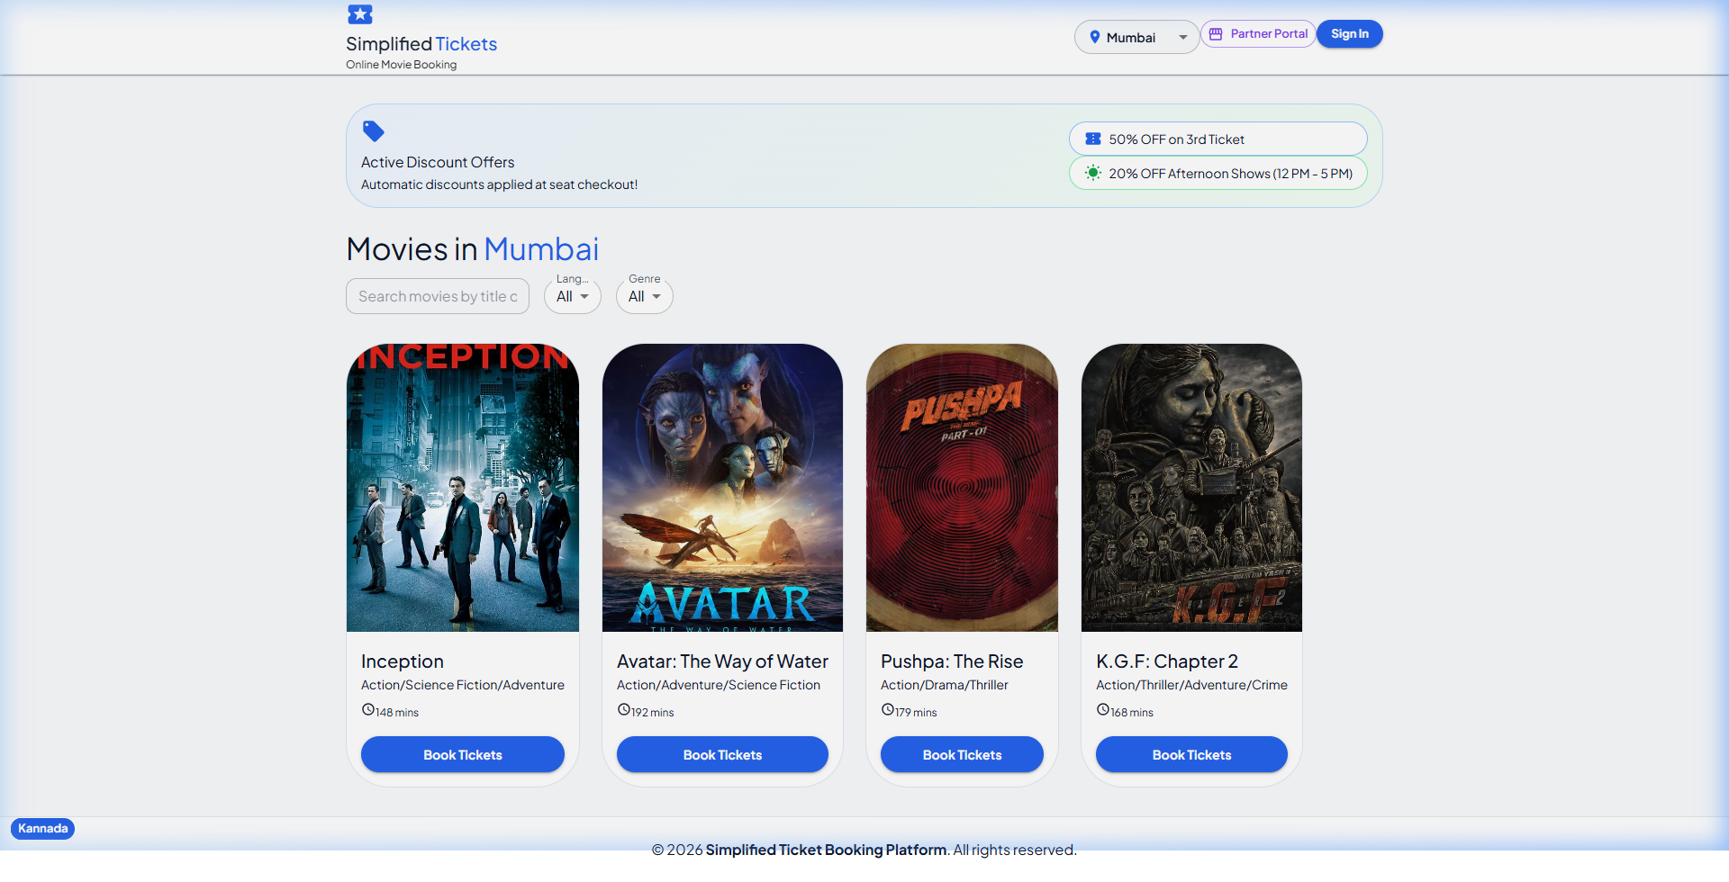
Task: Click the Simplified Tickets site title
Action: pos(421,44)
